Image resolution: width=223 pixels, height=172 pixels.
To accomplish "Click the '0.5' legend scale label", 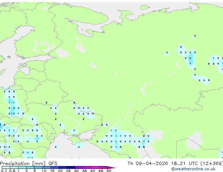I will click(12, 171).
